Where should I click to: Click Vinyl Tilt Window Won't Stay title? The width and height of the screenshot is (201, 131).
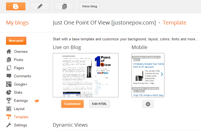148,95
